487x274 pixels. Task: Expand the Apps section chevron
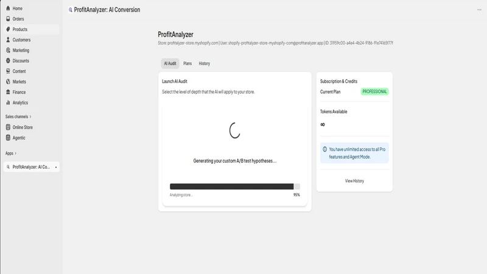tap(16, 153)
